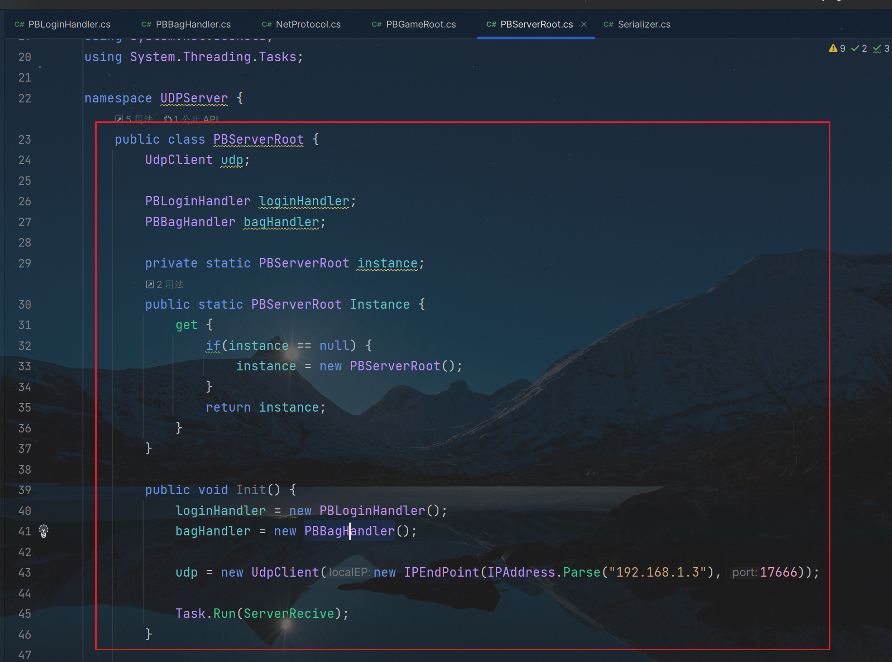Click the '5 用法' usages hint above class

135,119
